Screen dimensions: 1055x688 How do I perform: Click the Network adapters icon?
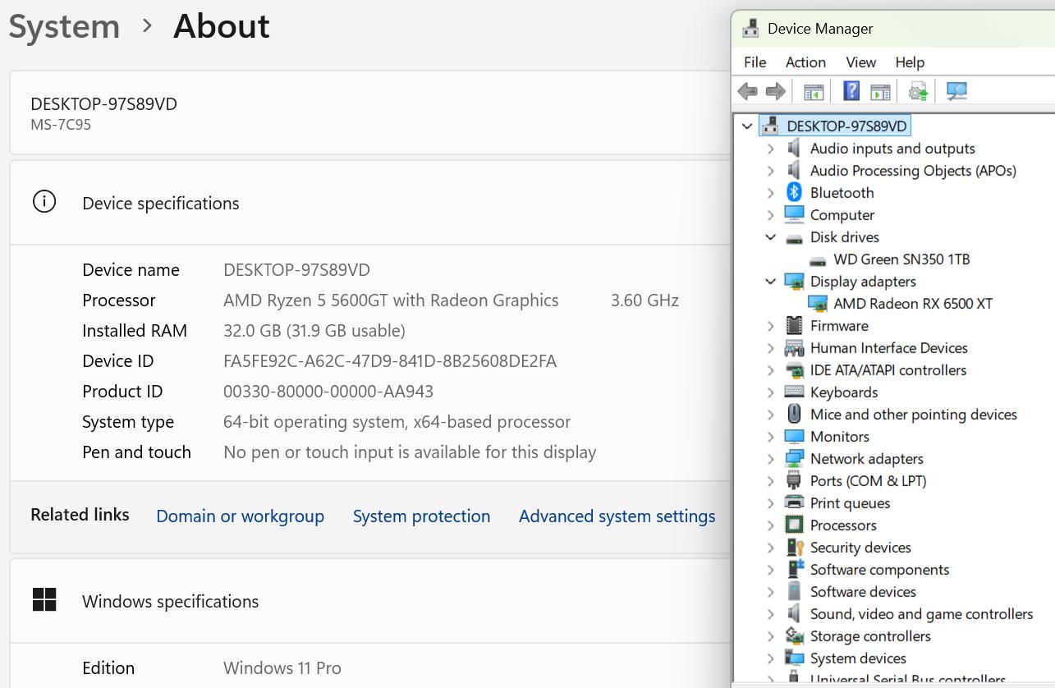(x=794, y=458)
